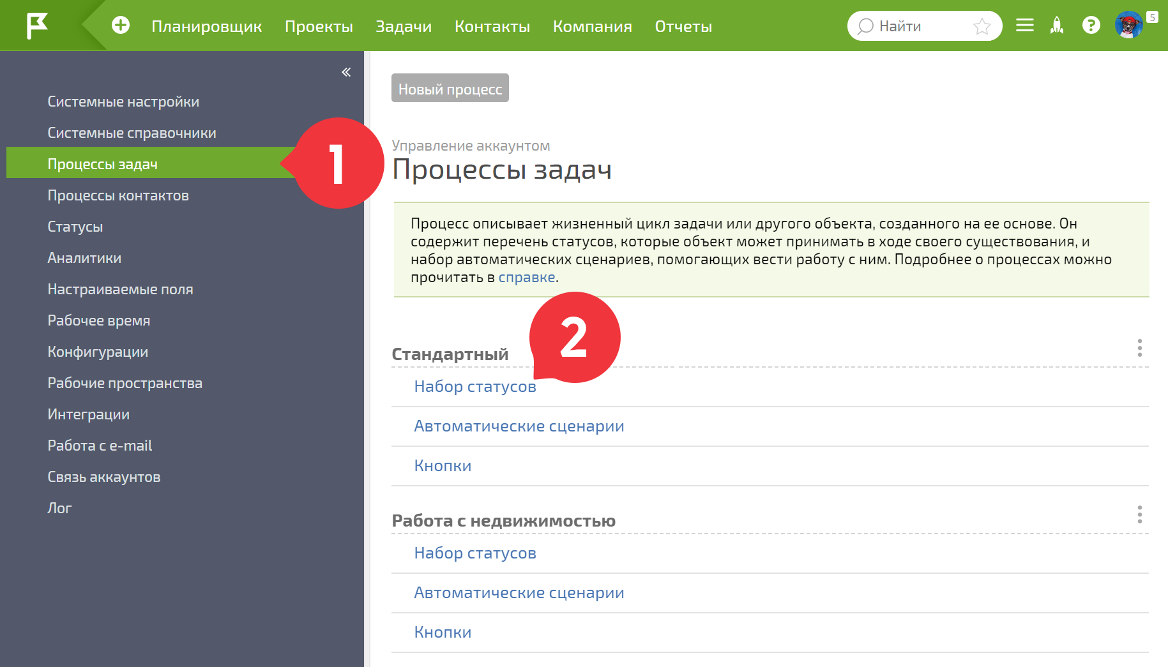Select Работа с e-mail in sidebar
This screenshot has width=1168, height=667.
coord(100,446)
